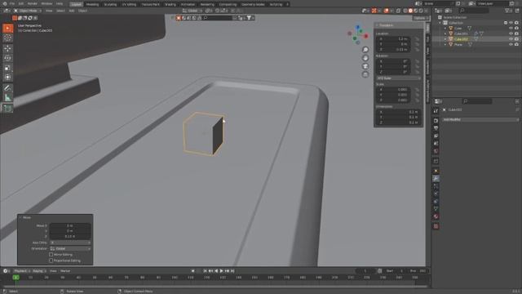The image size is (522, 294).
Task: Open the Global transform orientation dropdown
Action: point(192,11)
